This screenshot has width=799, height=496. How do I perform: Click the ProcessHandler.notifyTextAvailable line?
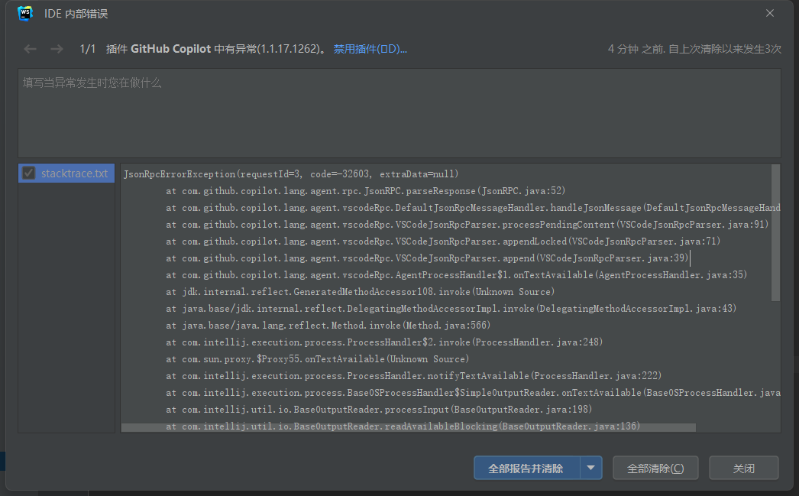click(x=413, y=376)
